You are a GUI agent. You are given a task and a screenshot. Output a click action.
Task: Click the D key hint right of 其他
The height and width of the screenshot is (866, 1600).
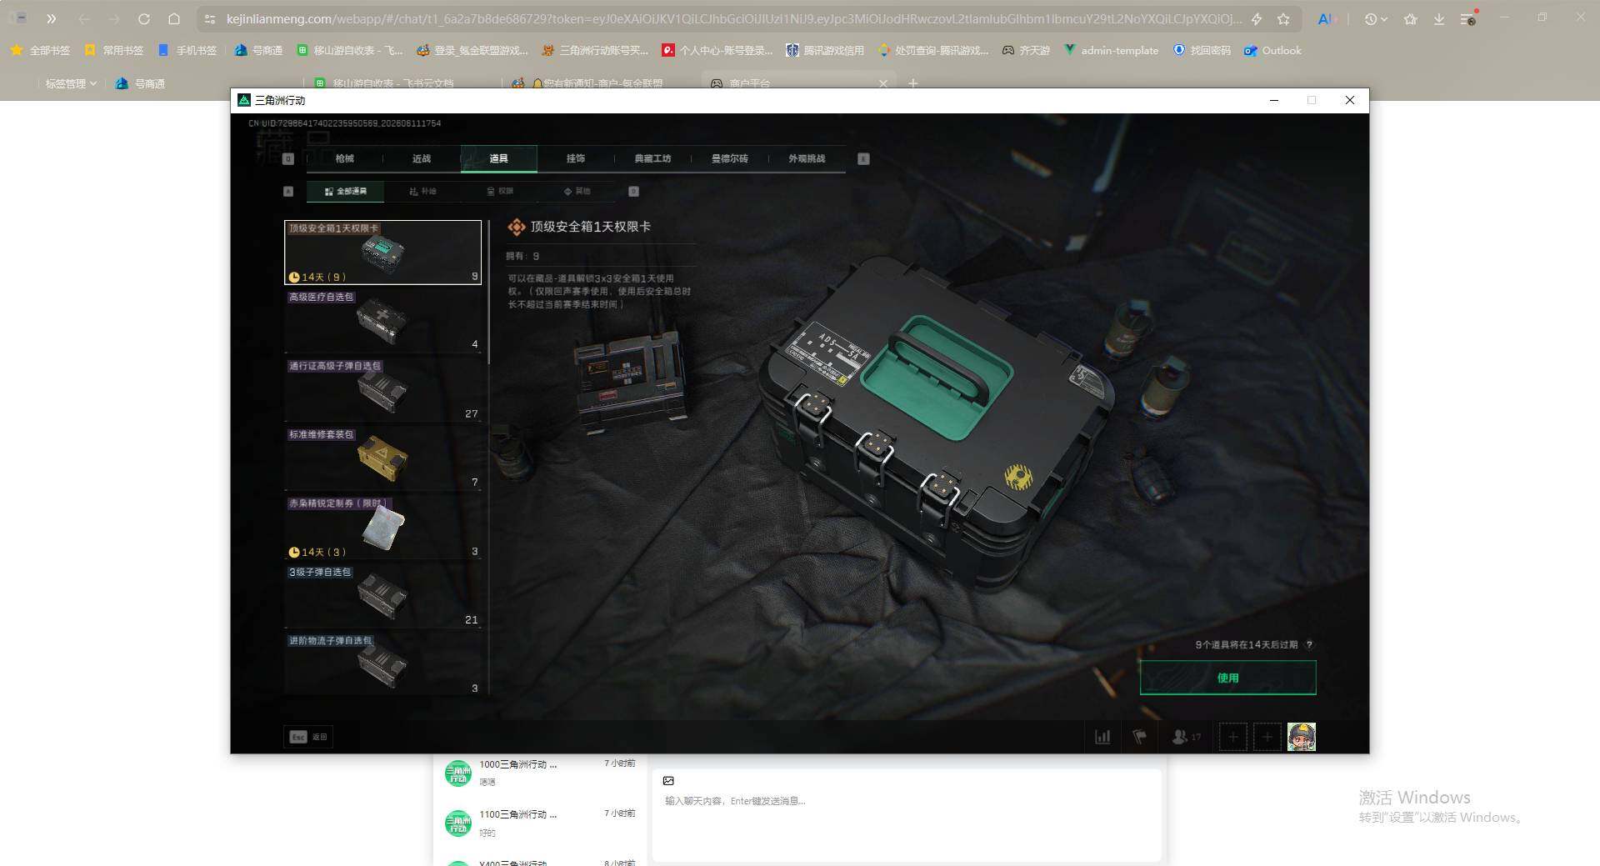click(x=633, y=192)
